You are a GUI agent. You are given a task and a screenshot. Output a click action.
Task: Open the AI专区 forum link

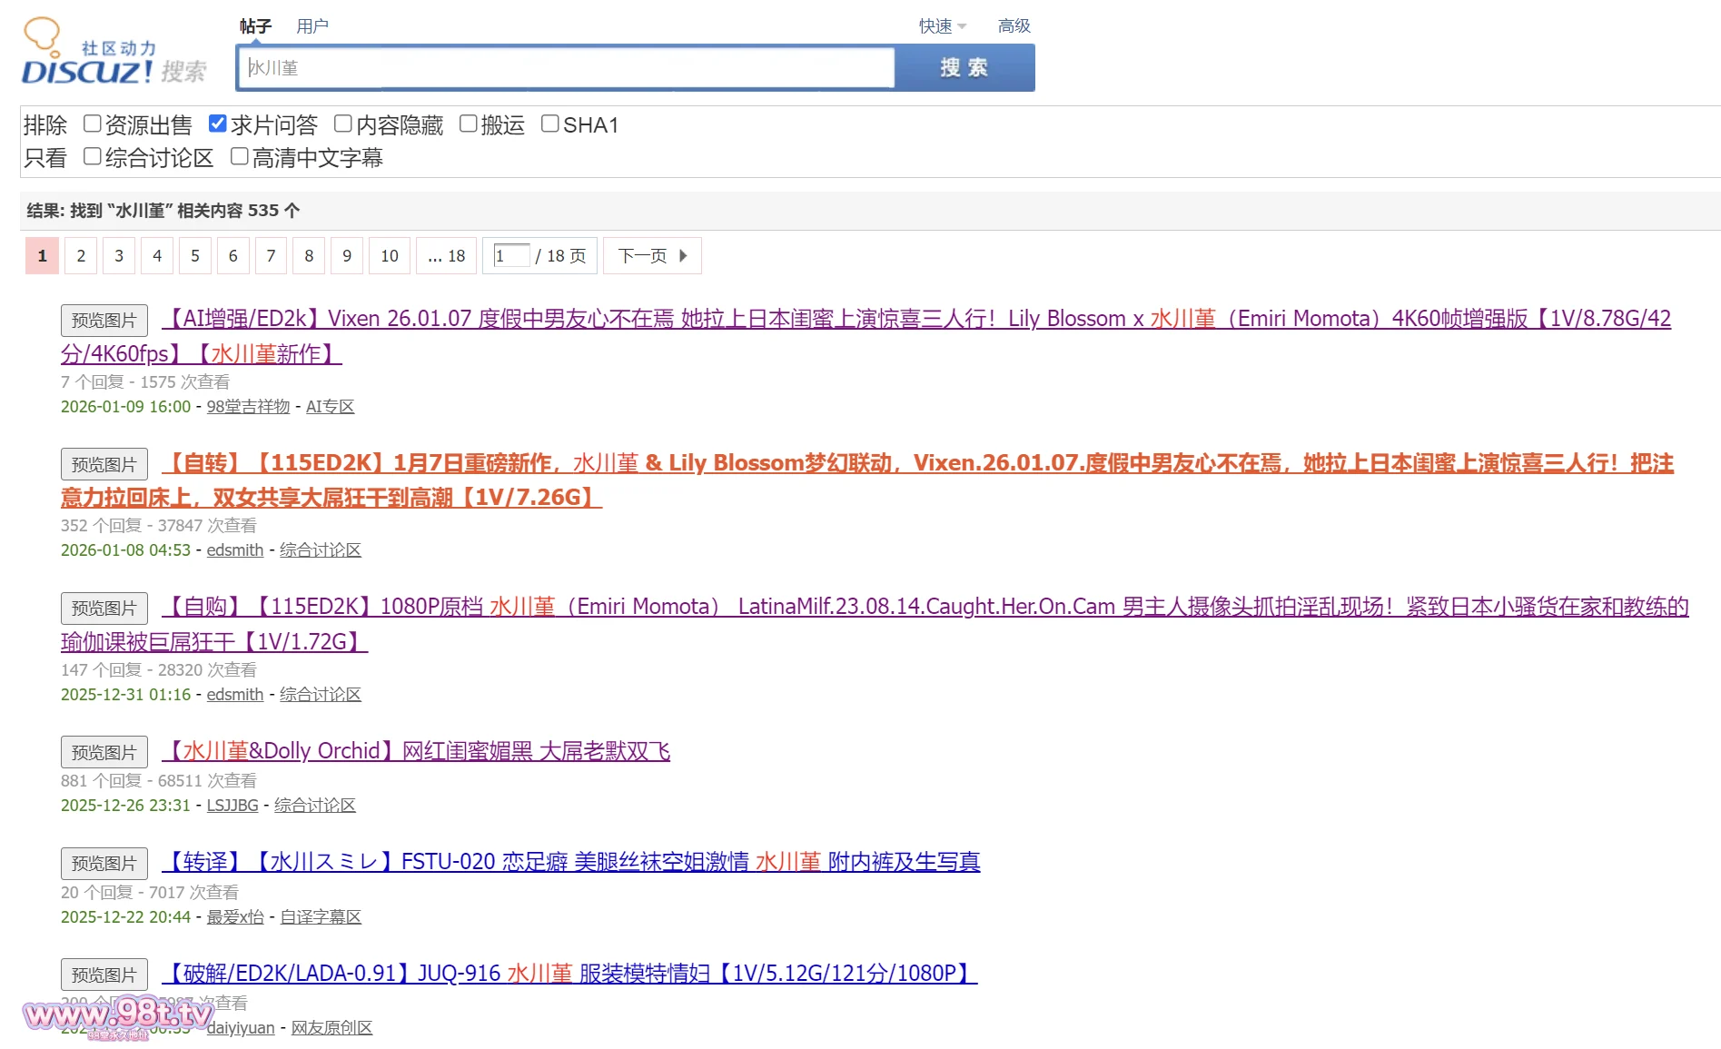point(330,407)
